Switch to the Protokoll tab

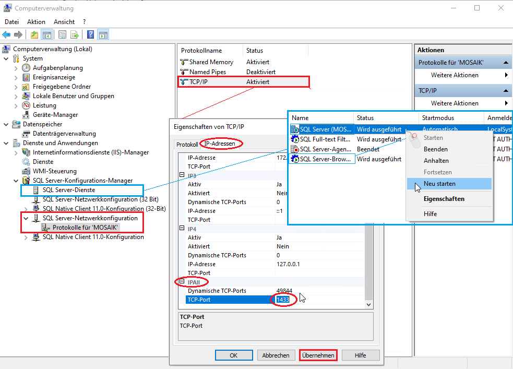pos(187,144)
